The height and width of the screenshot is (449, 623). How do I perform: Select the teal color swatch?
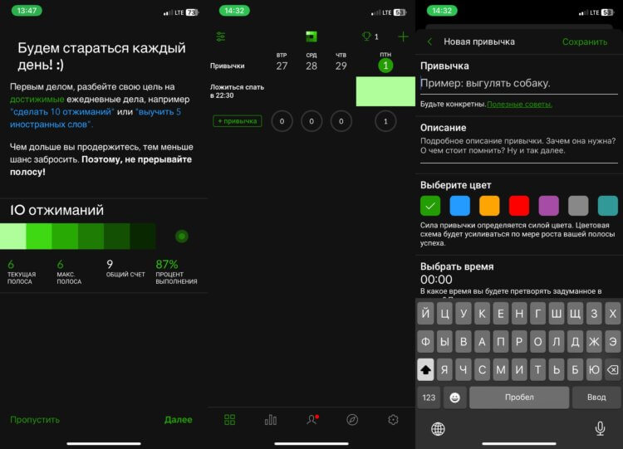(608, 206)
